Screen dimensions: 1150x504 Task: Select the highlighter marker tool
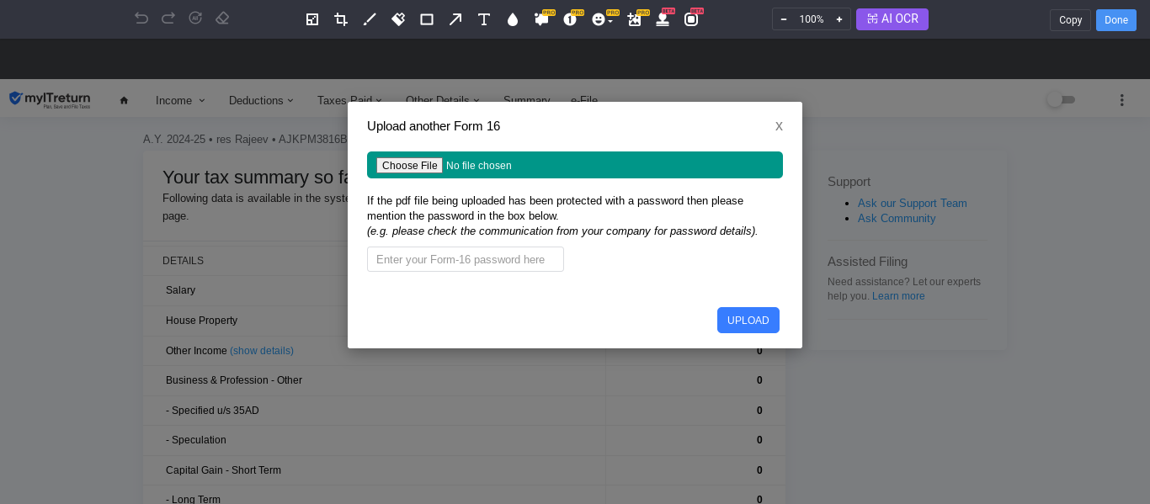tap(398, 19)
